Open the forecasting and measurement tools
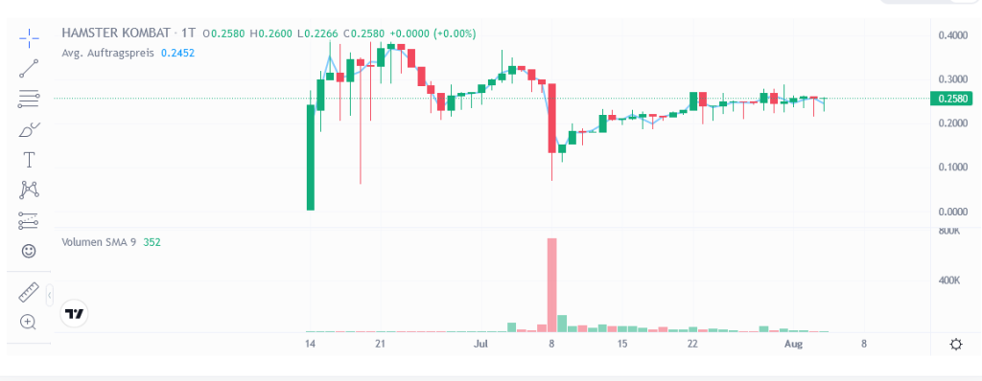 point(29,220)
